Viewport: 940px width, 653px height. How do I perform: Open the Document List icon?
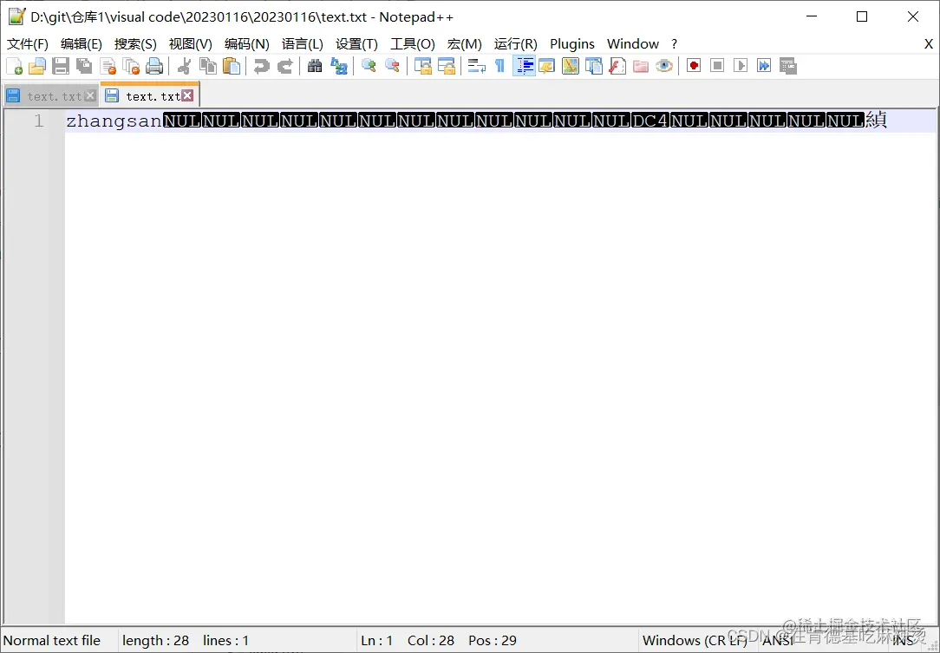point(593,66)
